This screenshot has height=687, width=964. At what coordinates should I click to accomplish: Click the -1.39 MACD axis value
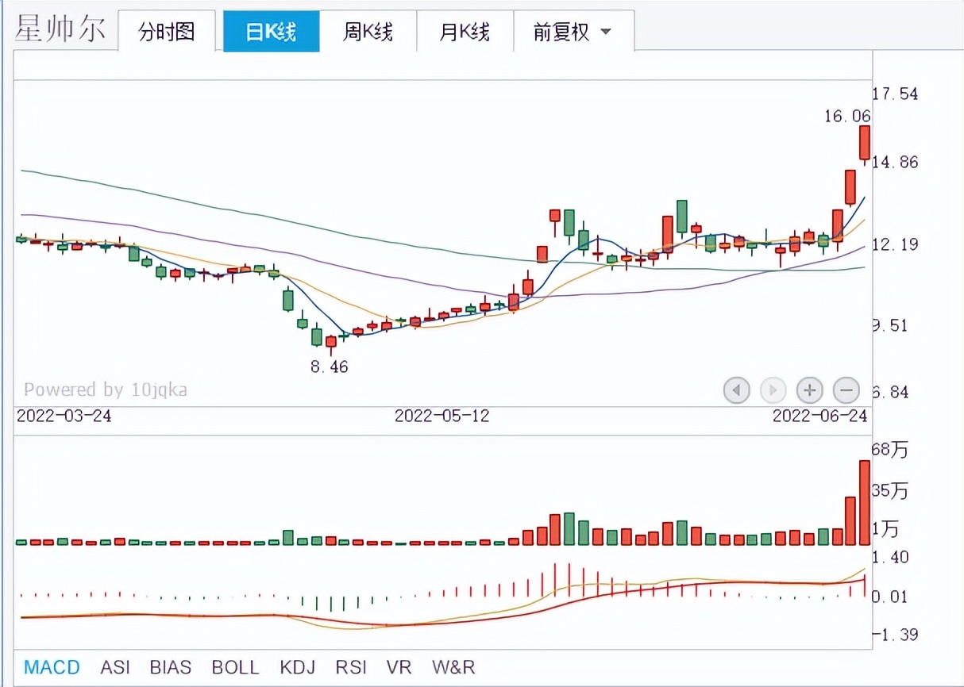tap(895, 635)
